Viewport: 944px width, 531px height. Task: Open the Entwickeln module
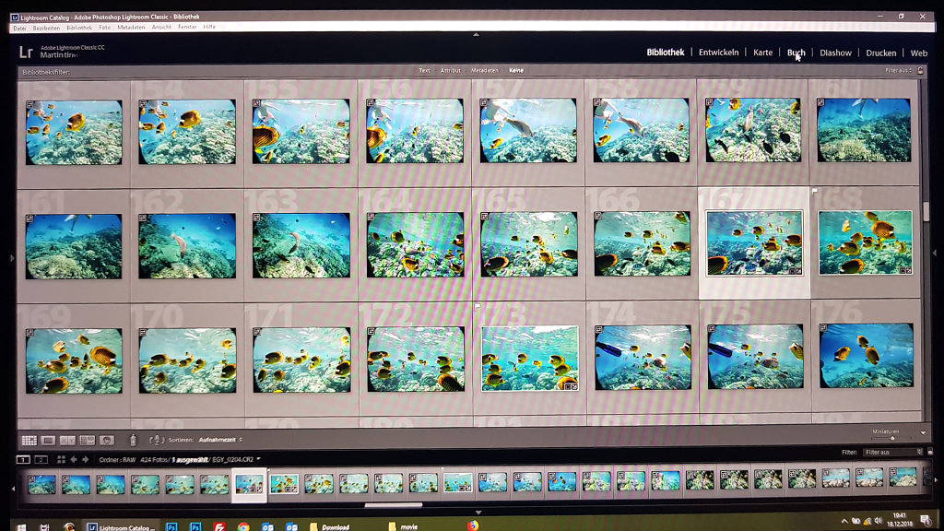coord(718,53)
